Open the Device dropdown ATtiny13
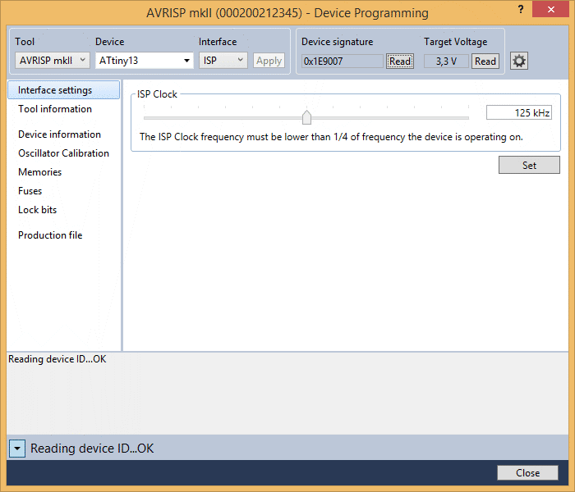 [x=144, y=61]
